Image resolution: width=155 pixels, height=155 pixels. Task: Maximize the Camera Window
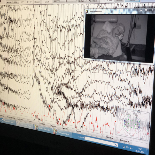tap(146, 10)
